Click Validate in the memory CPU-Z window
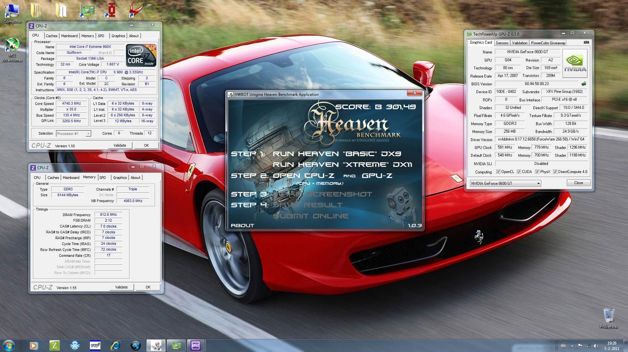628x352 pixels. pos(121,287)
